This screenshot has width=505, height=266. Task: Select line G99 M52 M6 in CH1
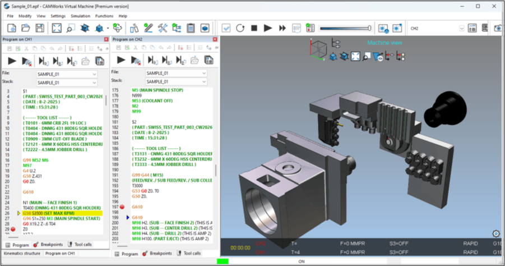pyautogui.click(x=35, y=160)
